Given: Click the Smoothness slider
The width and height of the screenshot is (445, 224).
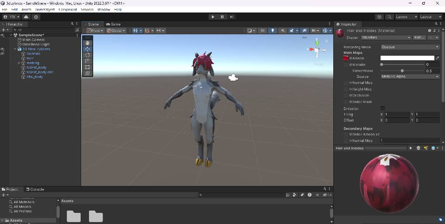Looking at the screenshot, I should [402, 70].
